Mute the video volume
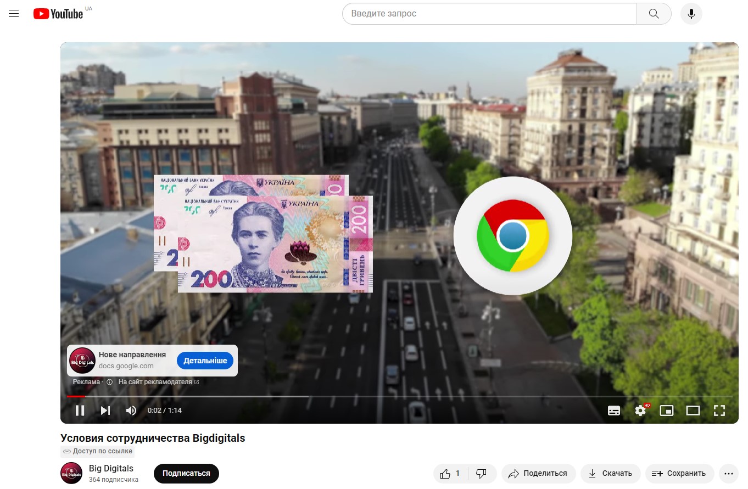 (x=131, y=411)
